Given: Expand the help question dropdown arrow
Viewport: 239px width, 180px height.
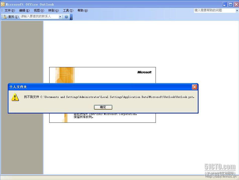Looking at the screenshot, I should (237, 11).
